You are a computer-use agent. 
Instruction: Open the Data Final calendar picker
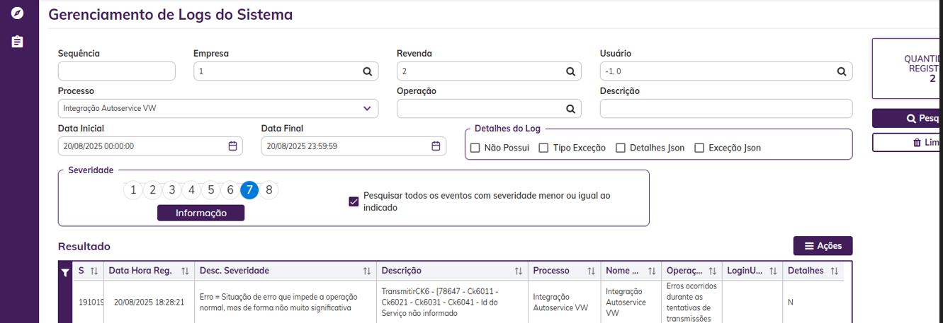point(436,146)
